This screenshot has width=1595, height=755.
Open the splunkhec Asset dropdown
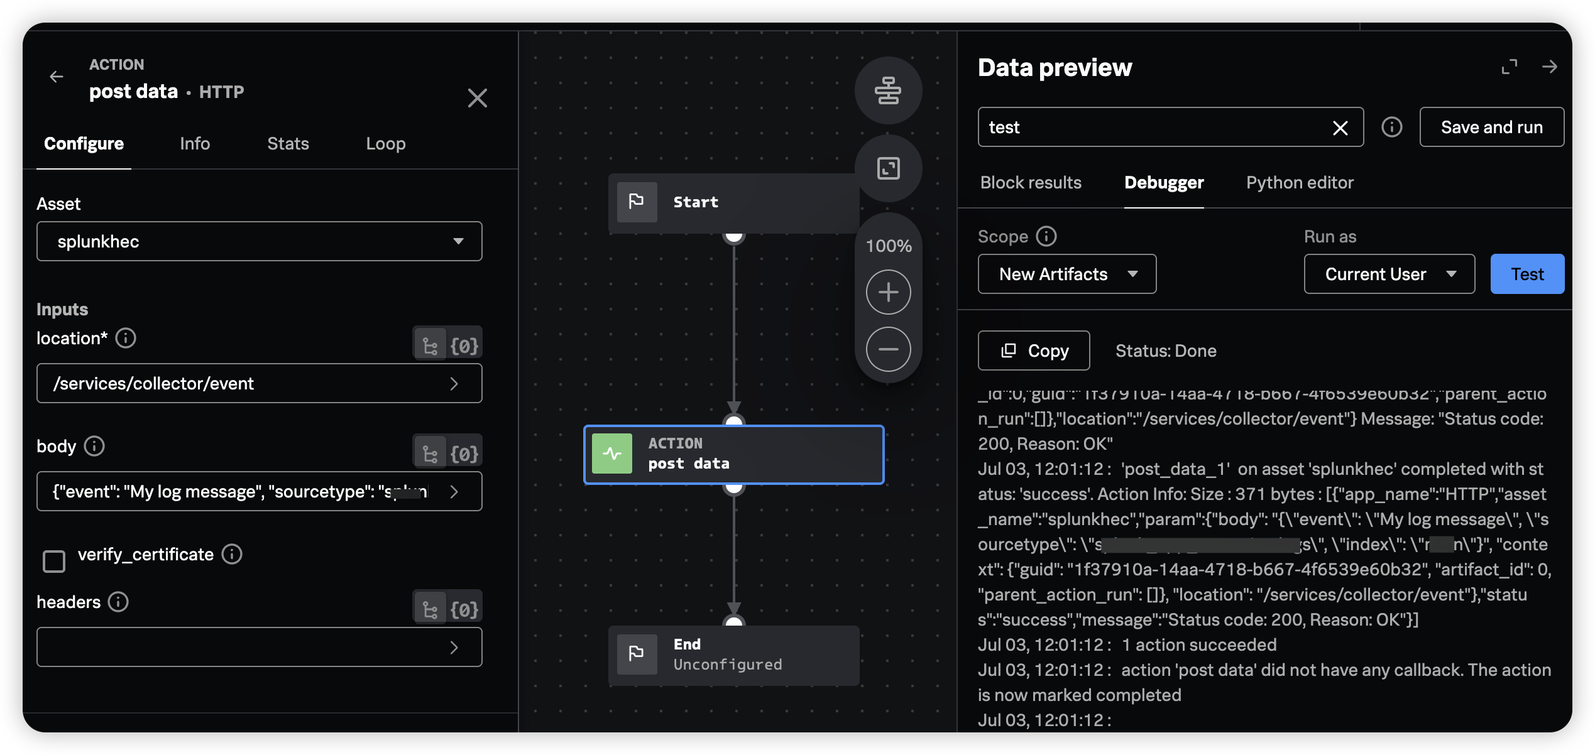[258, 241]
